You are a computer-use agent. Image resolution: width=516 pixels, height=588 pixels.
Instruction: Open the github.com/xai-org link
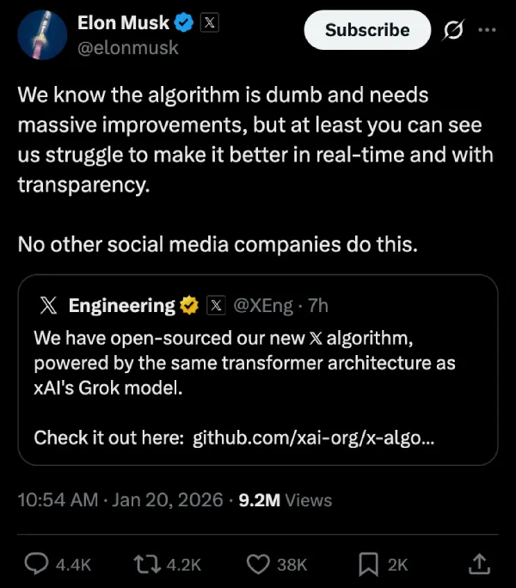click(313, 438)
